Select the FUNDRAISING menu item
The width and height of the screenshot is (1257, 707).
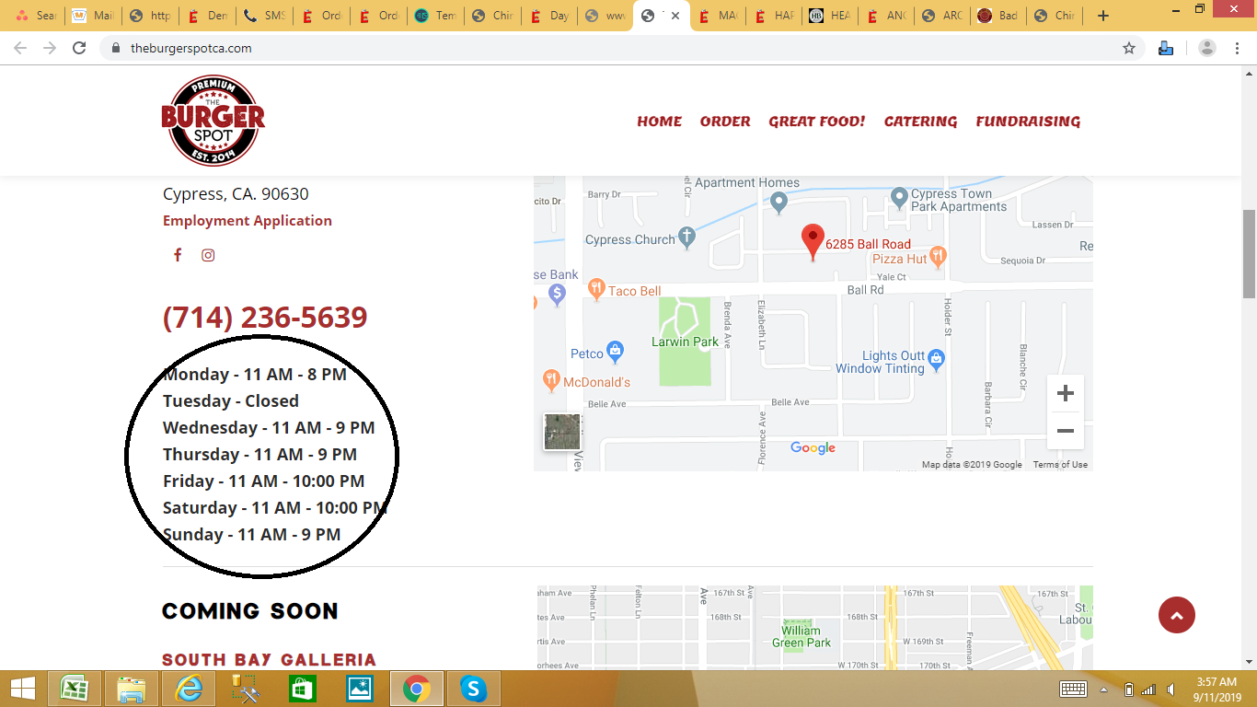(x=1028, y=122)
